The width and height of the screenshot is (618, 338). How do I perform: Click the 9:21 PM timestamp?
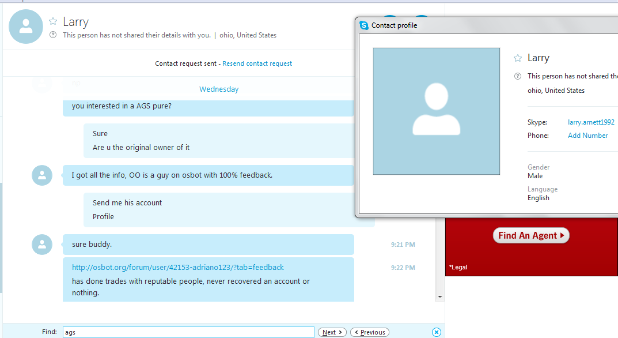point(403,245)
